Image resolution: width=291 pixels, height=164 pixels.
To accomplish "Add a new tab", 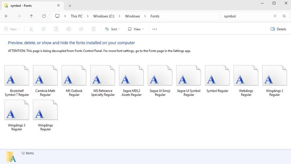I will pos(70,6).
